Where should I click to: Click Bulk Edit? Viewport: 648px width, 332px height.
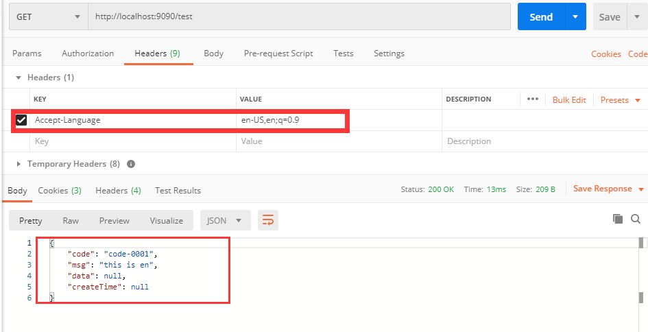(x=569, y=100)
